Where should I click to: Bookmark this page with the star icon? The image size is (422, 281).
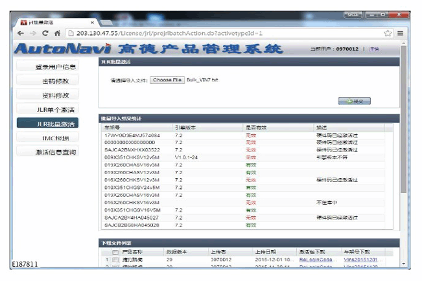[388, 33]
